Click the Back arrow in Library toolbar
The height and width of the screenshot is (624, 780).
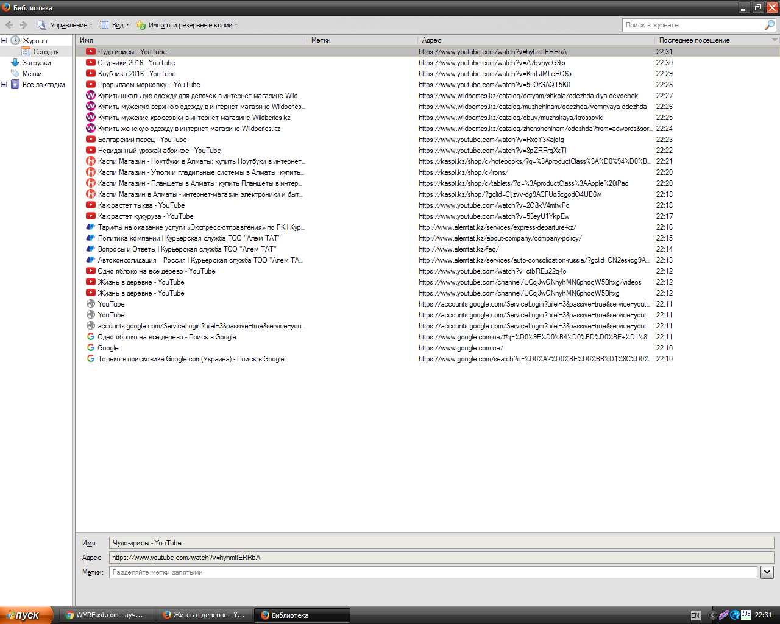tap(9, 25)
